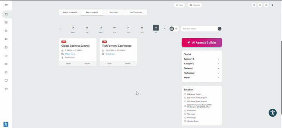This screenshot has width=282, height=128.
Task: Open the Inbox button
Action: 179,5
